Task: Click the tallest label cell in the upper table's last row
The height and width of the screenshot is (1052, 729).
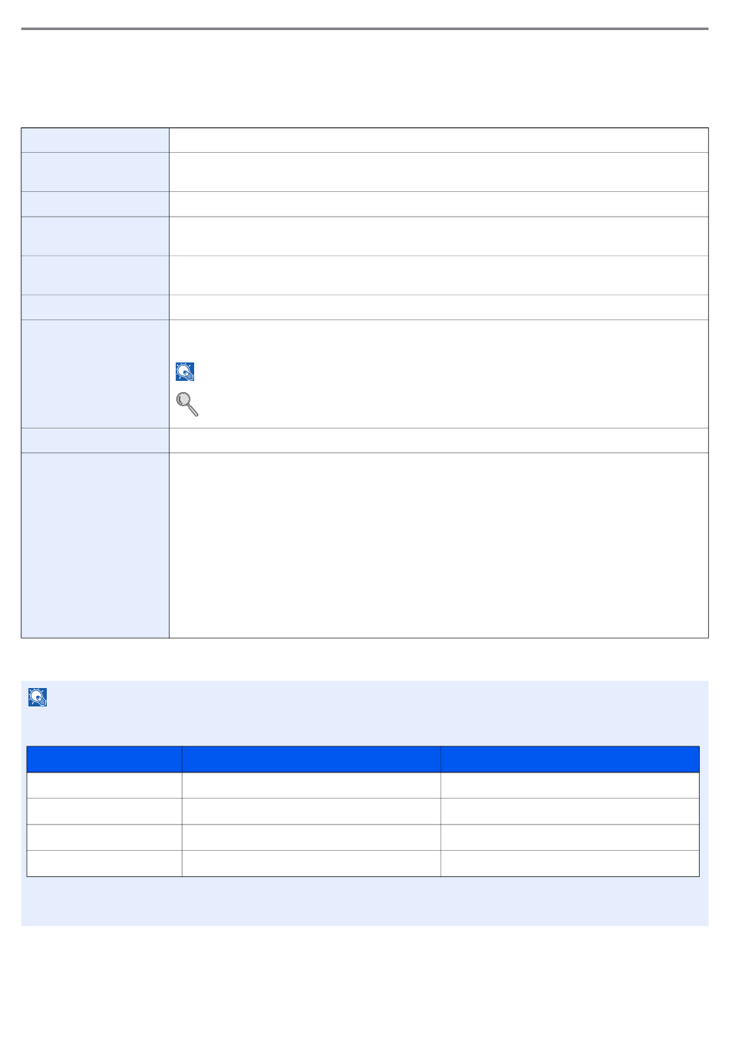Action: coord(95,545)
